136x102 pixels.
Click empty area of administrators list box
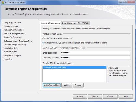point(75,75)
